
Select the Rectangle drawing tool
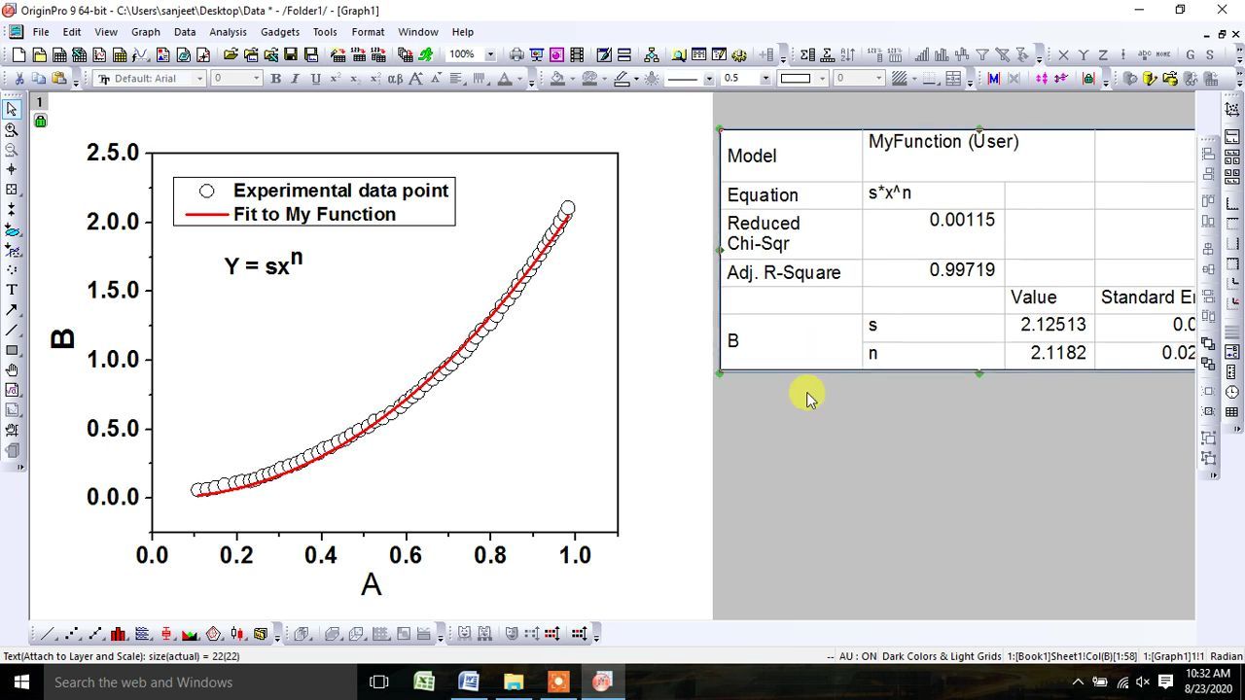12,350
